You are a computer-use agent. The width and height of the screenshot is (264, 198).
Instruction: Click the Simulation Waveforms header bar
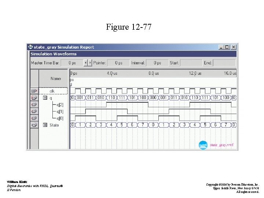(x=133, y=54)
